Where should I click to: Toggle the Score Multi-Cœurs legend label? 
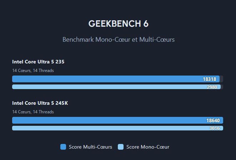90,147
